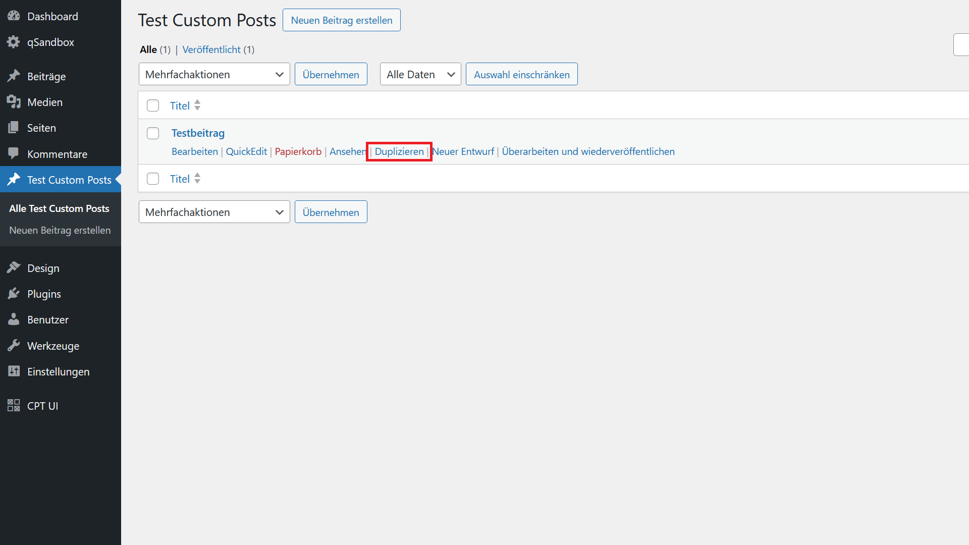Click Überarbeiten und wiederveröffentlichen link
Screen dimensions: 969x545
[588, 151]
